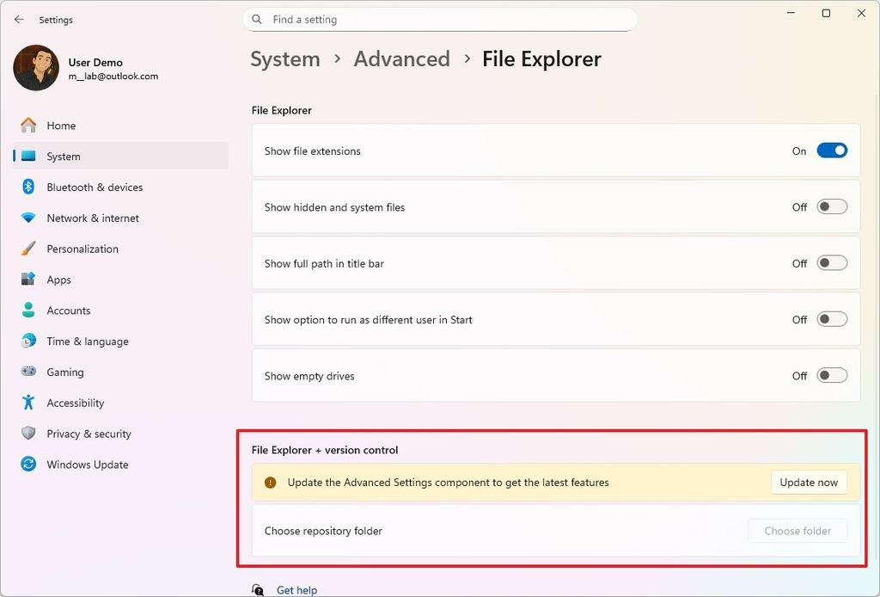Click the back arrow next to Settings

point(19,19)
